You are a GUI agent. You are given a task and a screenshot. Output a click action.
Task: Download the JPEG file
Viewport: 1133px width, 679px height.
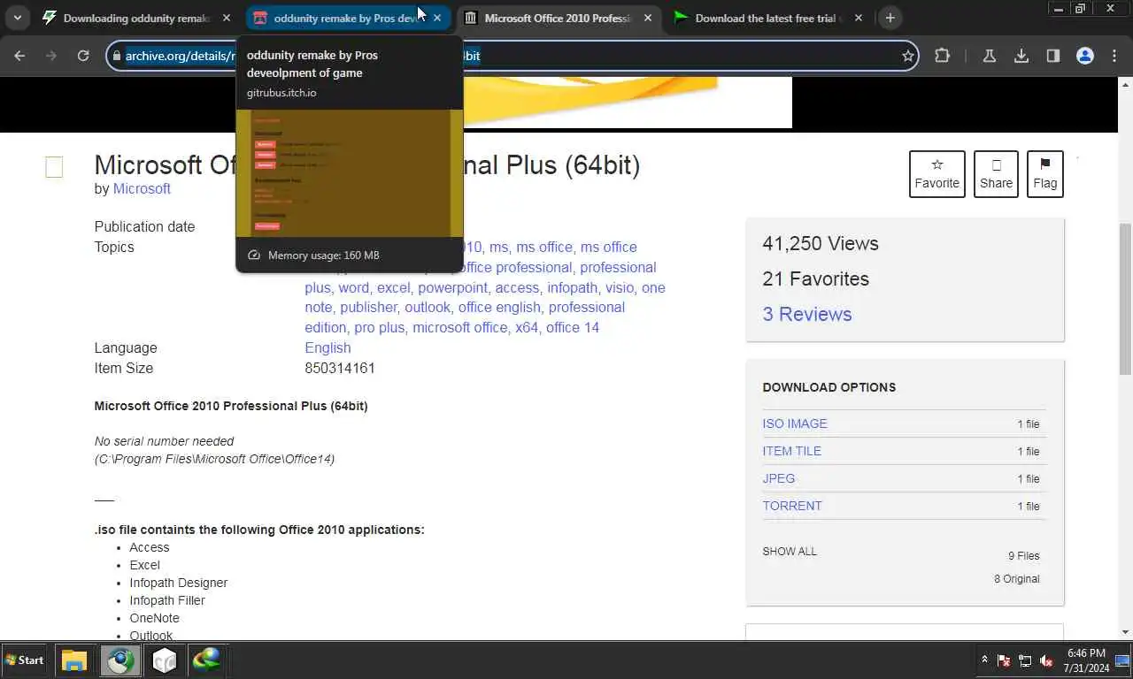[779, 478]
